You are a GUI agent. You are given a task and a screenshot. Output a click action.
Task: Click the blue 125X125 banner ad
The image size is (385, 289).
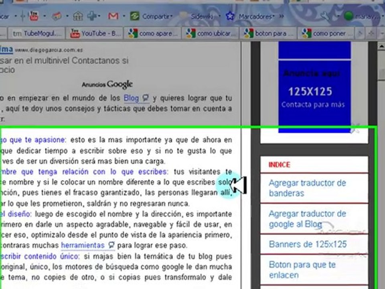[314, 96]
